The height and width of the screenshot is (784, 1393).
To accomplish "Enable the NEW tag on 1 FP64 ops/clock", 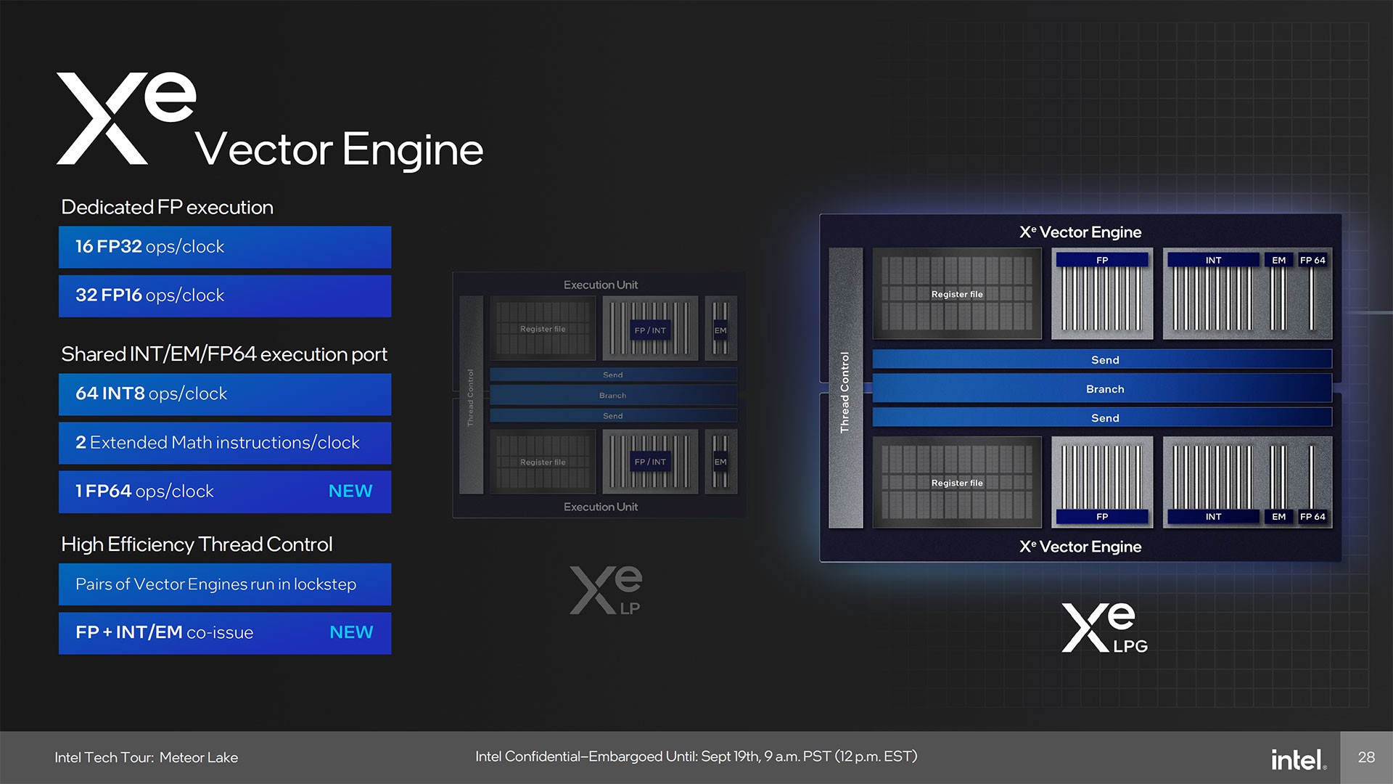I will click(350, 491).
